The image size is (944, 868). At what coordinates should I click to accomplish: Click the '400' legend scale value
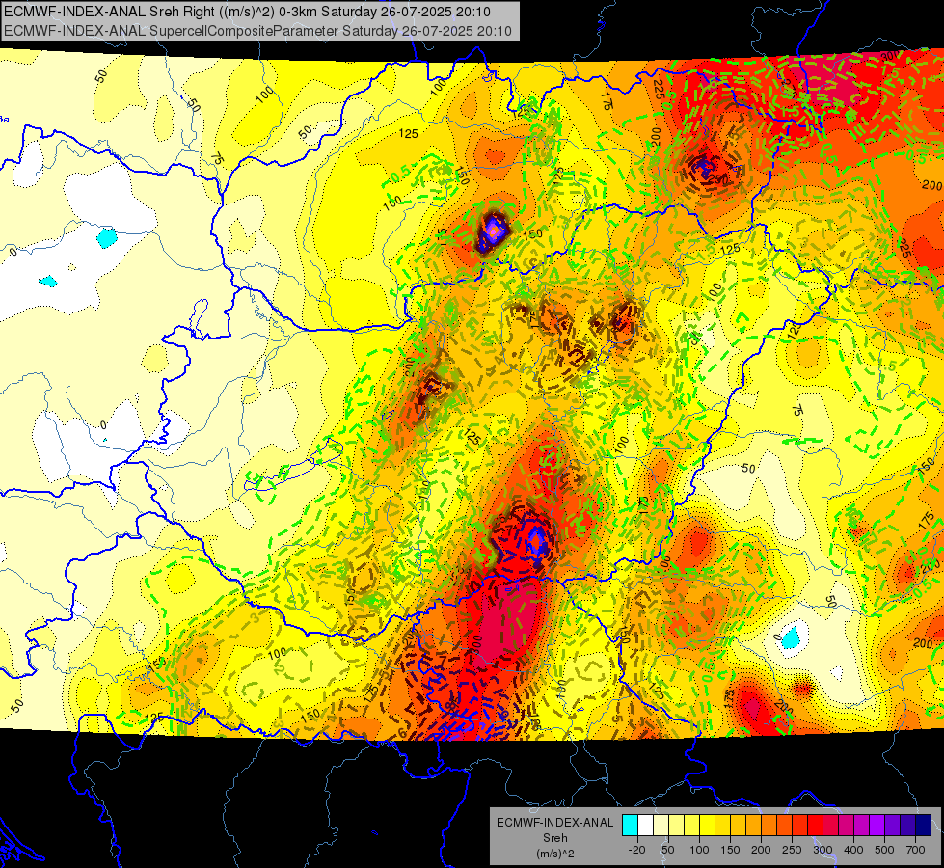point(853,850)
